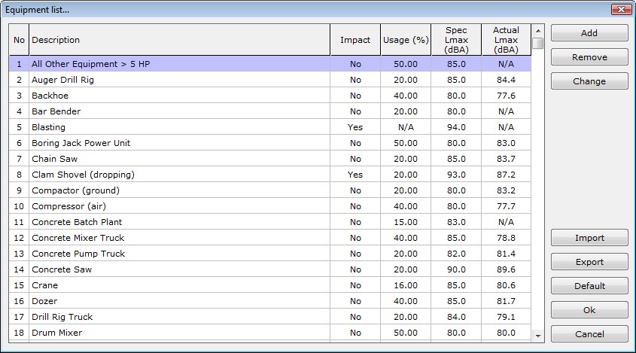Sort by Description column header
This screenshot has height=353, width=636.
[179, 40]
